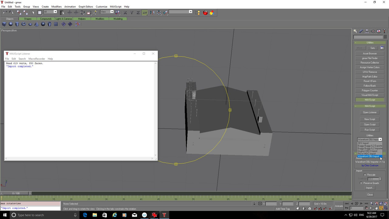Open MacroRecorder menu in Listener window
The height and width of the screenshot is (219, 389).
(37, 59)
